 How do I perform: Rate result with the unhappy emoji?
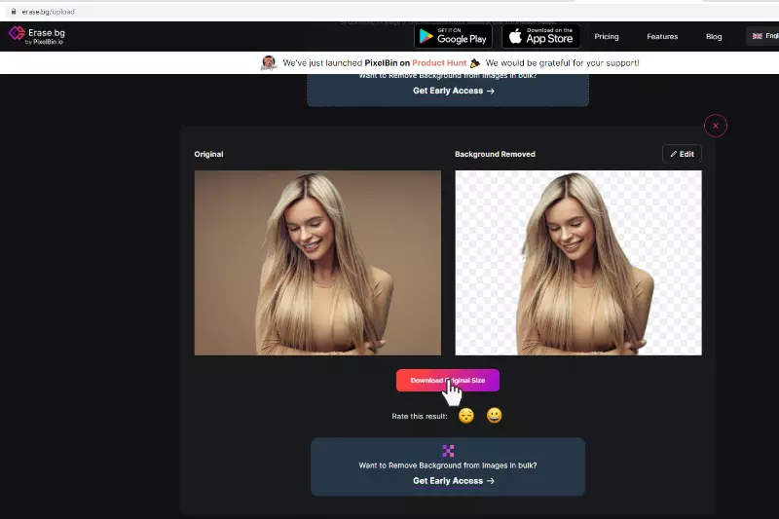tap(466, 415)
